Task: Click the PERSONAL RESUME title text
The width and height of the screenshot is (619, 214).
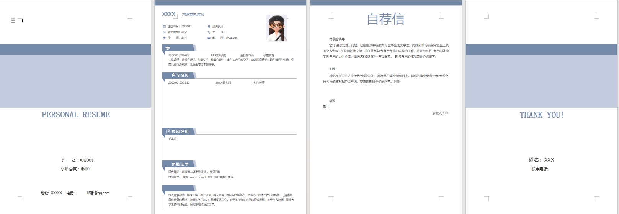Action: pos(76,115)
